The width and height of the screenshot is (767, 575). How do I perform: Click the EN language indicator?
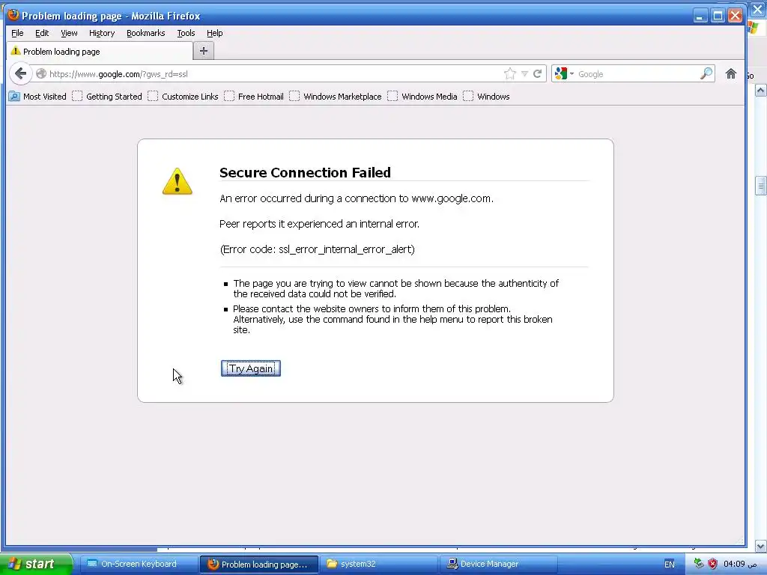coord(669,565)
